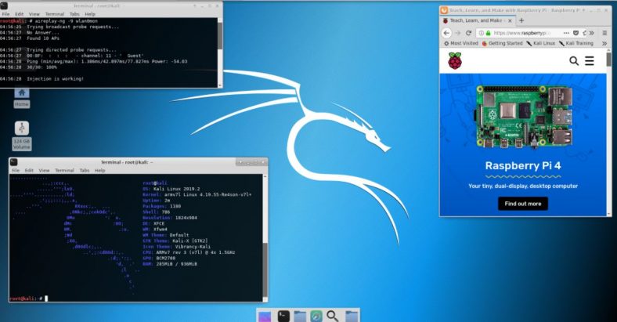Image resolution: width=617 pixels, height=322 pixels.
Task: Launch terminal from the bottom dock
Action: point(283,316)
